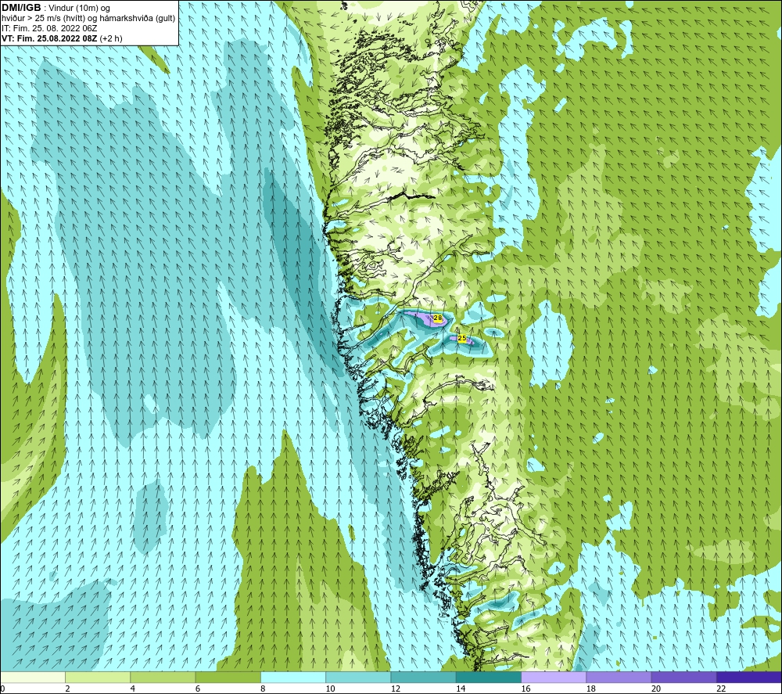Click the yellow gust label 28

[438, 318]
